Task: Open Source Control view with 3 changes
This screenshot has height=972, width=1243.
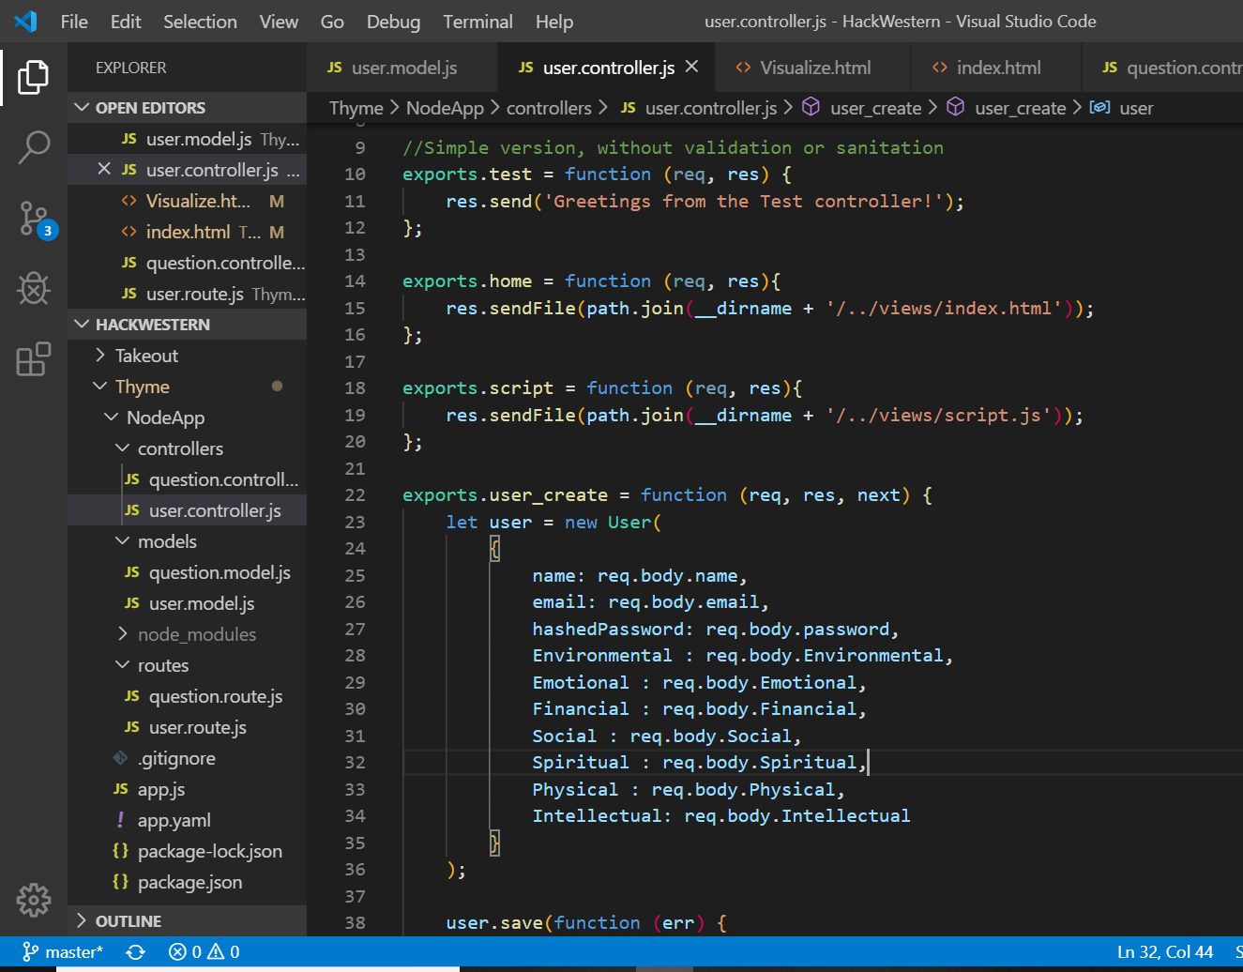Action: pos(34,219)
